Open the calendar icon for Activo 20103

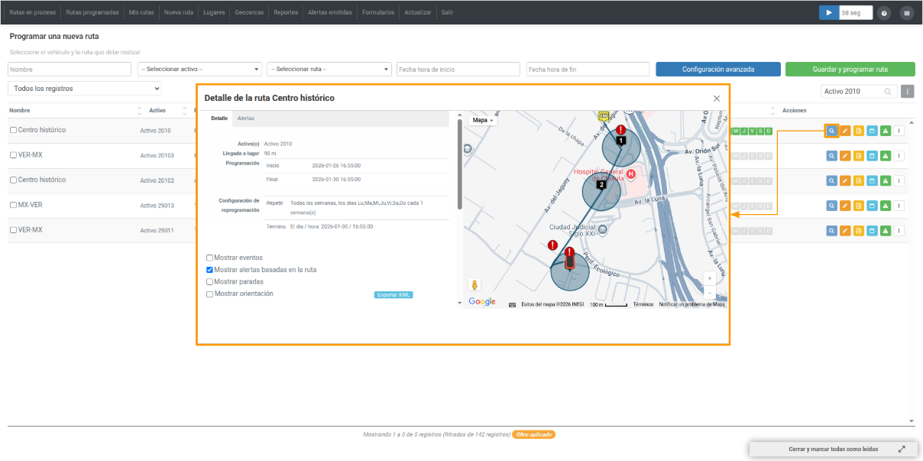[872, 156]
